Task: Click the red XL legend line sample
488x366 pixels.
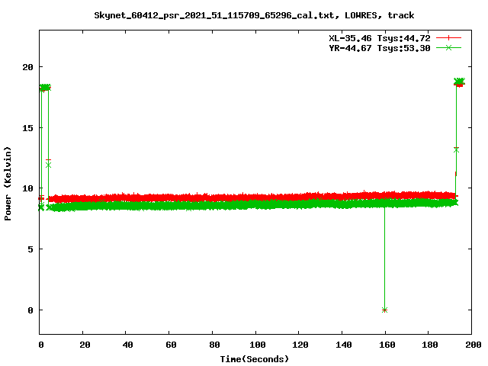Action: 448,38
